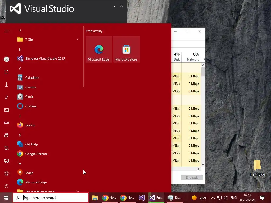Expand the Microsoft Expression folder chevron
The image size is (271, 203).
(78, 191)
